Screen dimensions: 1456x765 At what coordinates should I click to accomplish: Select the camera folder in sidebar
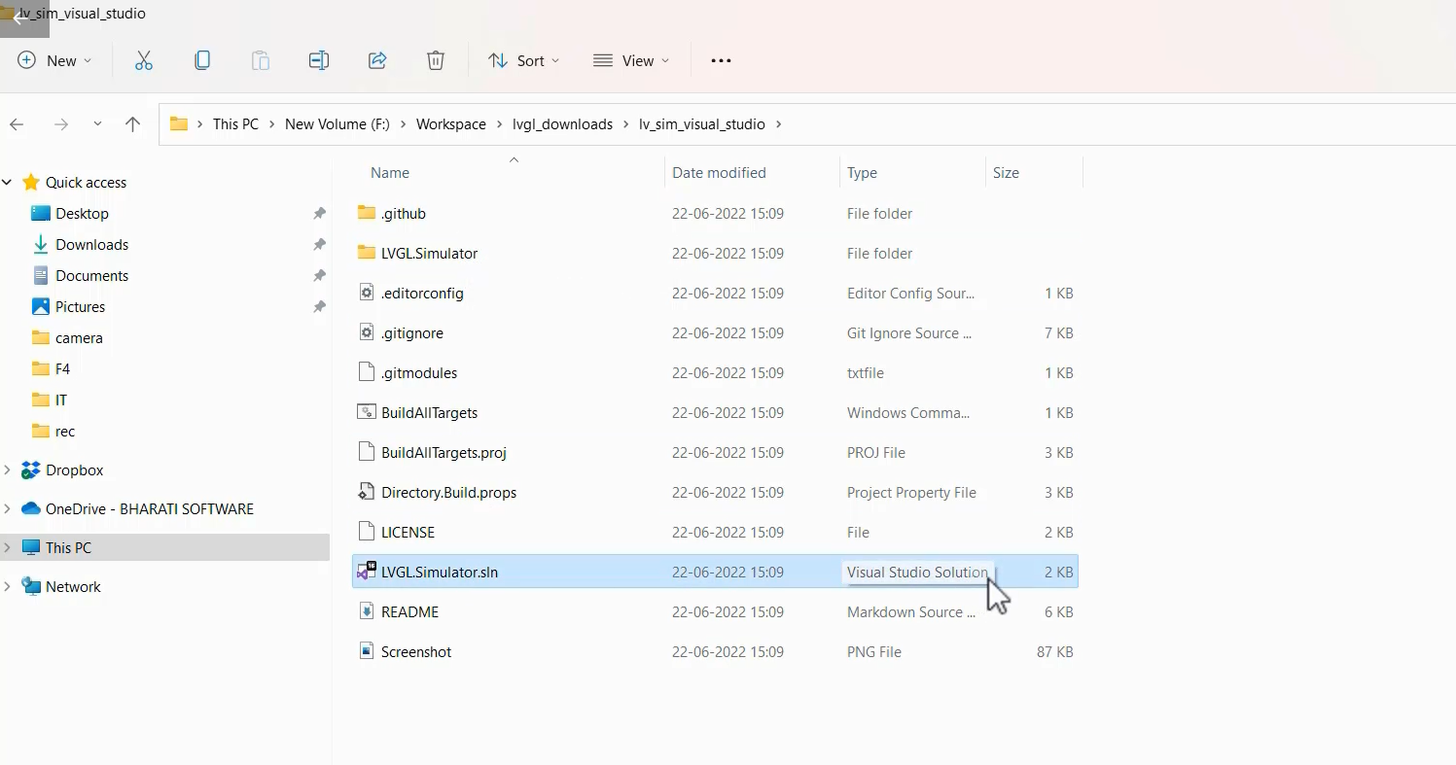click(x=79, y=337)
